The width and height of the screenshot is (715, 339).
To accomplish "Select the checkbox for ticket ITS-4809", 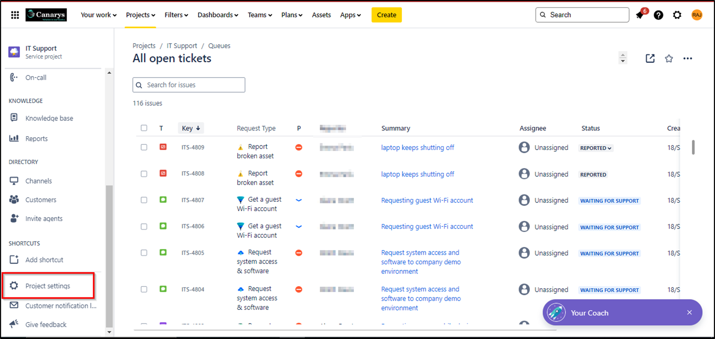I will (x=144, y=147).
